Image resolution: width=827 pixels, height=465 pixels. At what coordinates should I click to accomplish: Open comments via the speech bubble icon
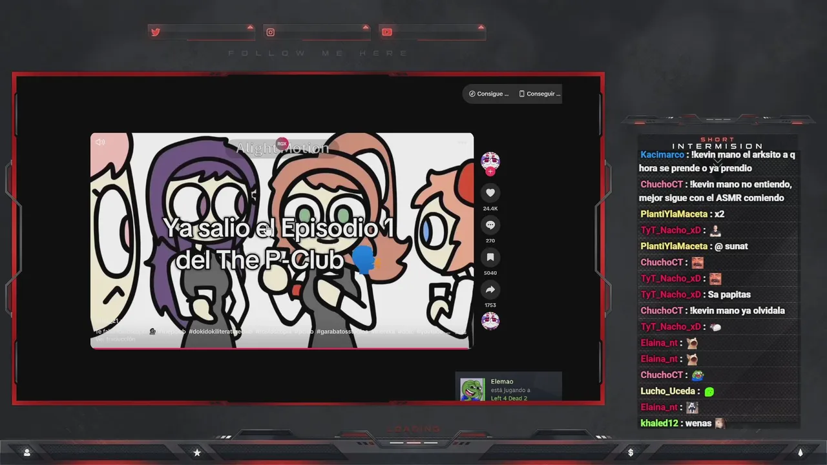click(490, 225)
